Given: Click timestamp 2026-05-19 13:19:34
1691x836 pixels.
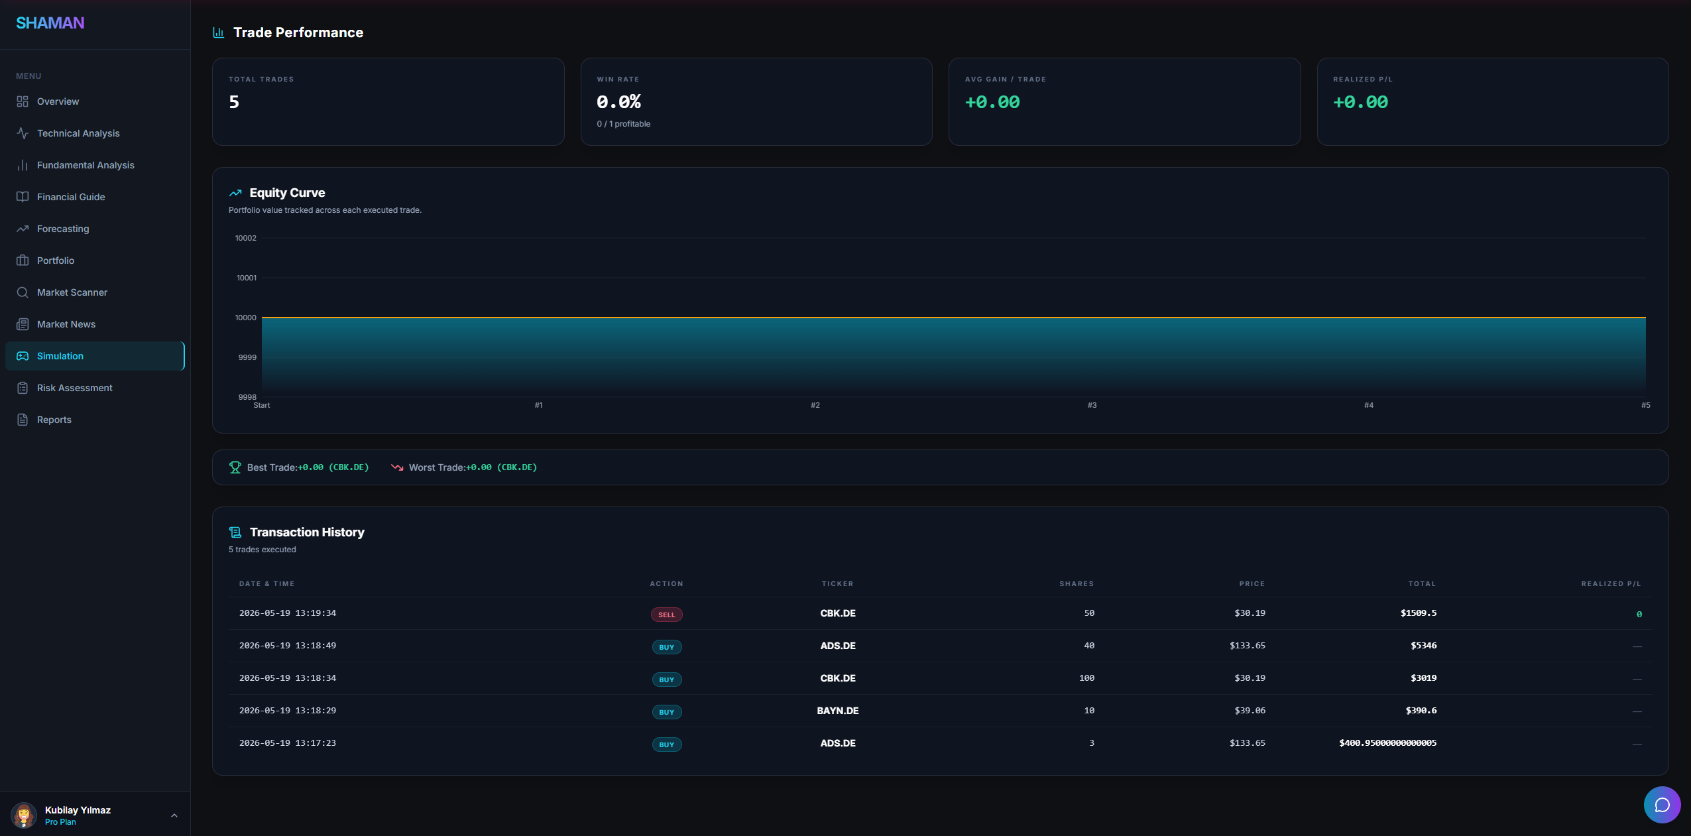Looking at the screenshot, I should tap(288, 613).
